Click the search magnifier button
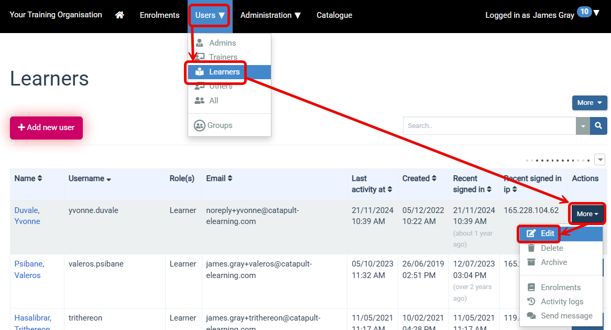611x330 pixels. (598, 126)
